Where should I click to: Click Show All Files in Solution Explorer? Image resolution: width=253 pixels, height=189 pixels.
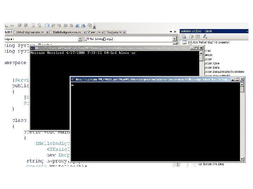pyautogui.click(x=191, y=37)
